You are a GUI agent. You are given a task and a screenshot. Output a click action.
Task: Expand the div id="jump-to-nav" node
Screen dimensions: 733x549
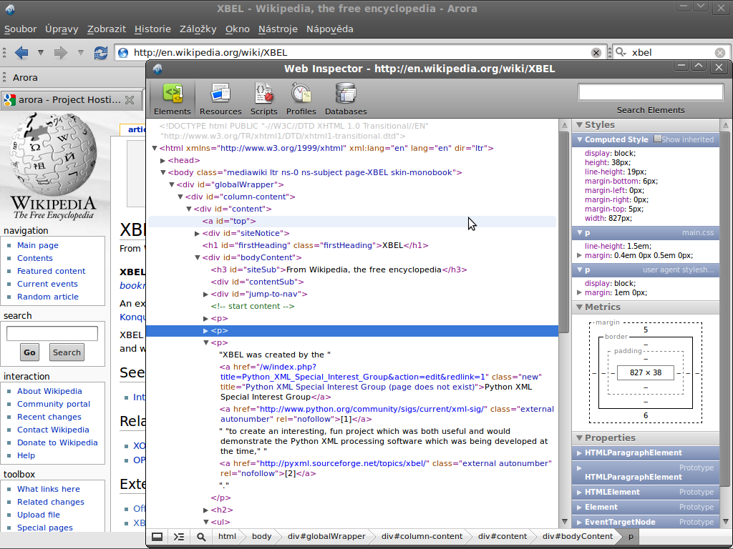205,294
